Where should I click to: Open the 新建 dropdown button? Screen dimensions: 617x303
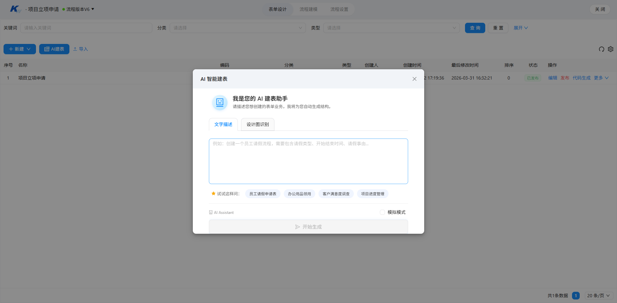[20, 49]
